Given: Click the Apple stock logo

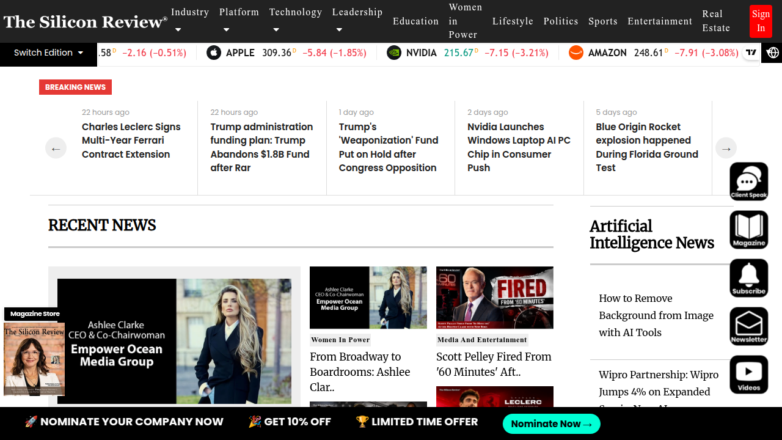Looking at the screenshot, I should coord(214,53).
